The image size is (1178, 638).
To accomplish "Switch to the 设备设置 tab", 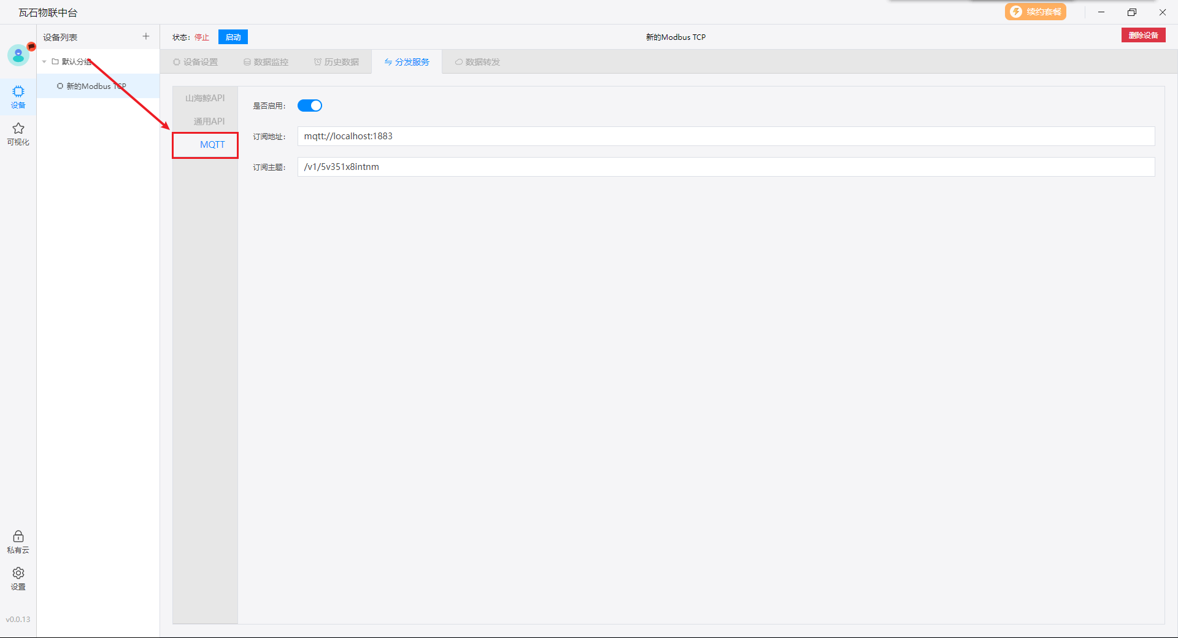I will [196, 62].
